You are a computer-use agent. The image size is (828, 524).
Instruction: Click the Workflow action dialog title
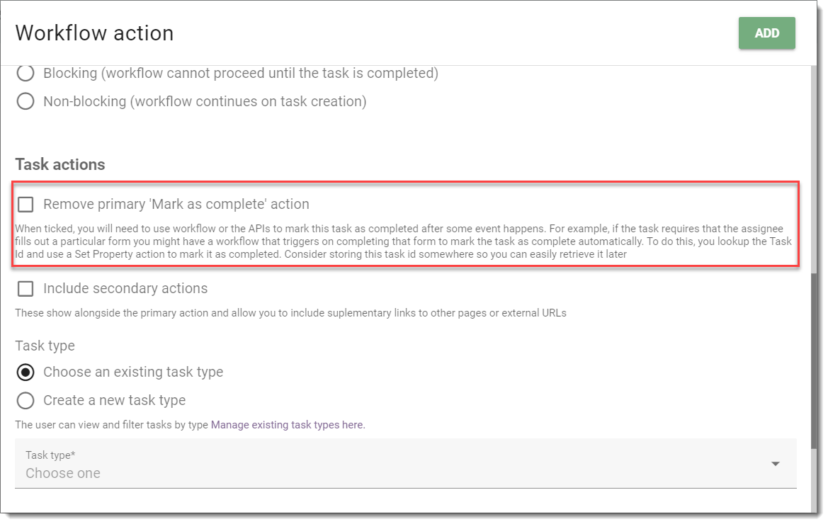point(94,33)
